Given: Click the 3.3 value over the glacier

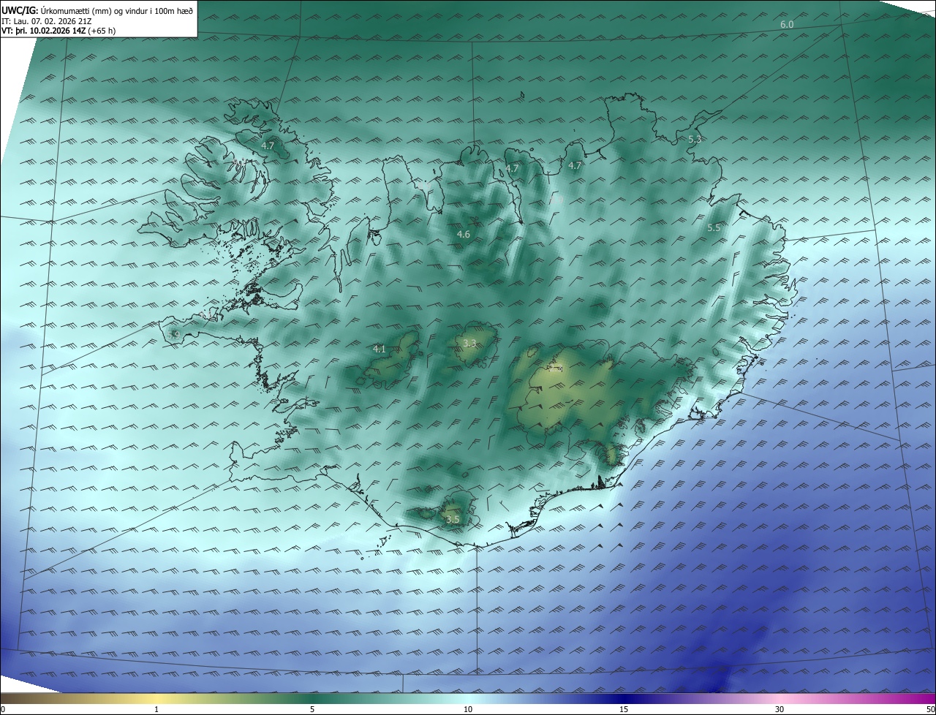Looking at the screenshot, I should [470, 343].
